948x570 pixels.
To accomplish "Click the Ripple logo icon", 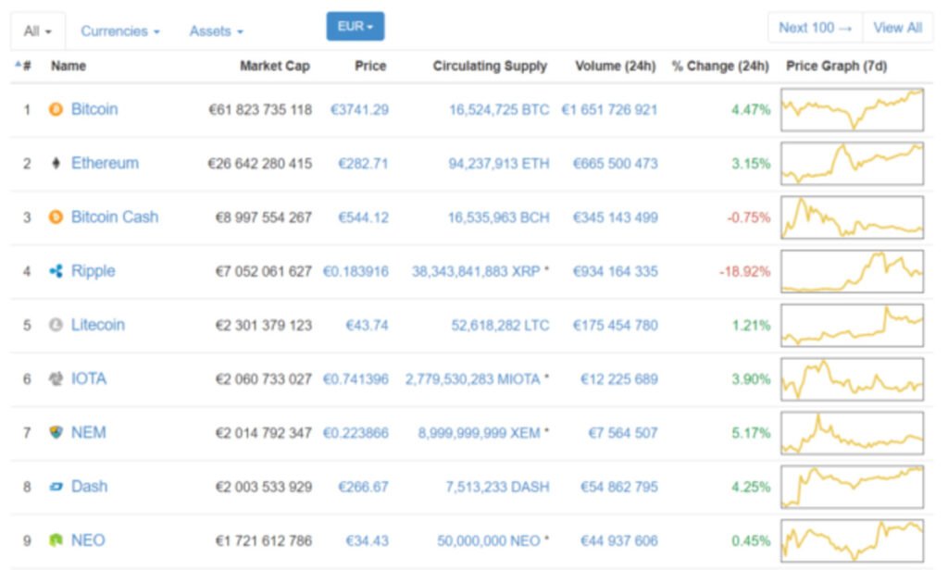I will pos(56,271).
